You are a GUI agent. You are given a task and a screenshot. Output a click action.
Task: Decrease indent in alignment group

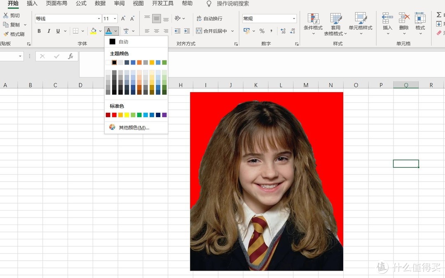177,31
